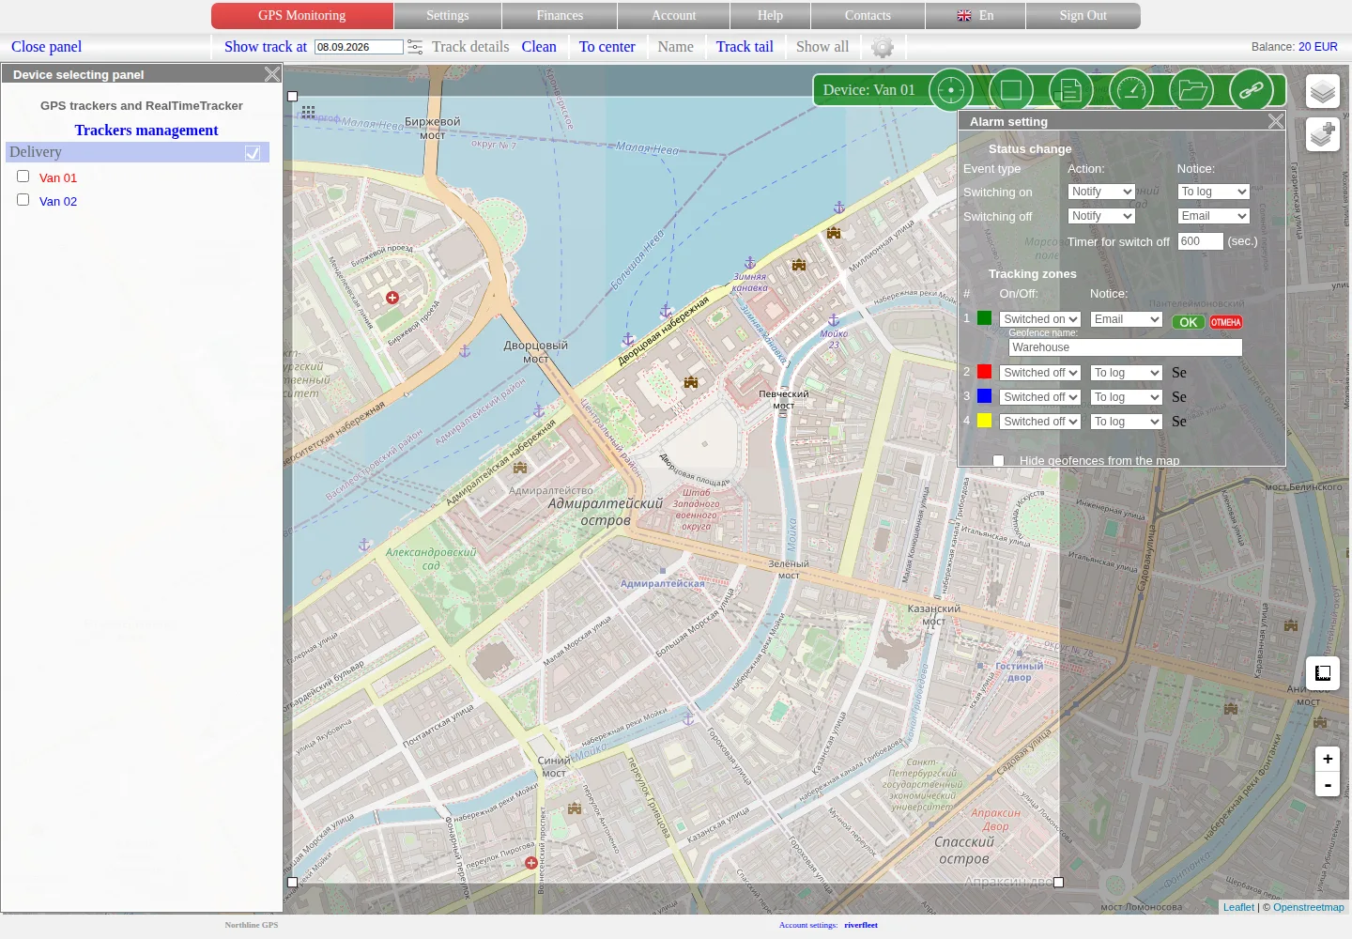
Task: Tick Hide geofences from the map
Action: (999, 461)
